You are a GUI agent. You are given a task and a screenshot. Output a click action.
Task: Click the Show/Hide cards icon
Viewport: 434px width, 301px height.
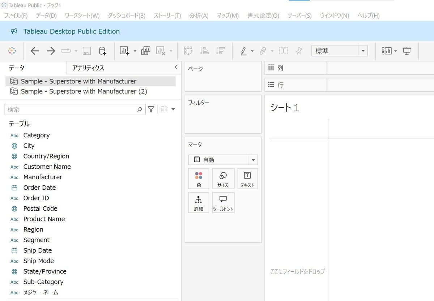coord(387,51)
